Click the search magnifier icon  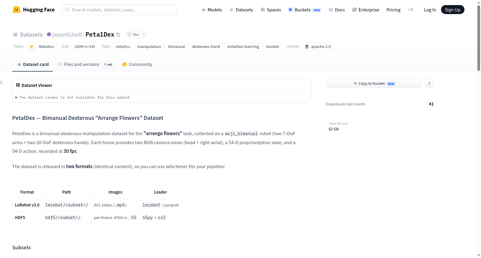tap(68, 10)
